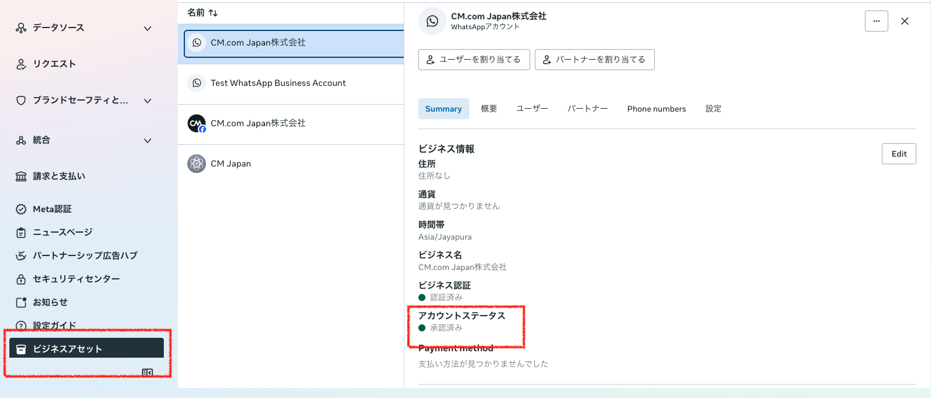The height and width of the screenshot is (398, 931).
Task: Click the Business Assets (ビジネスアセット) storefront icon
Action: point(21,349)
